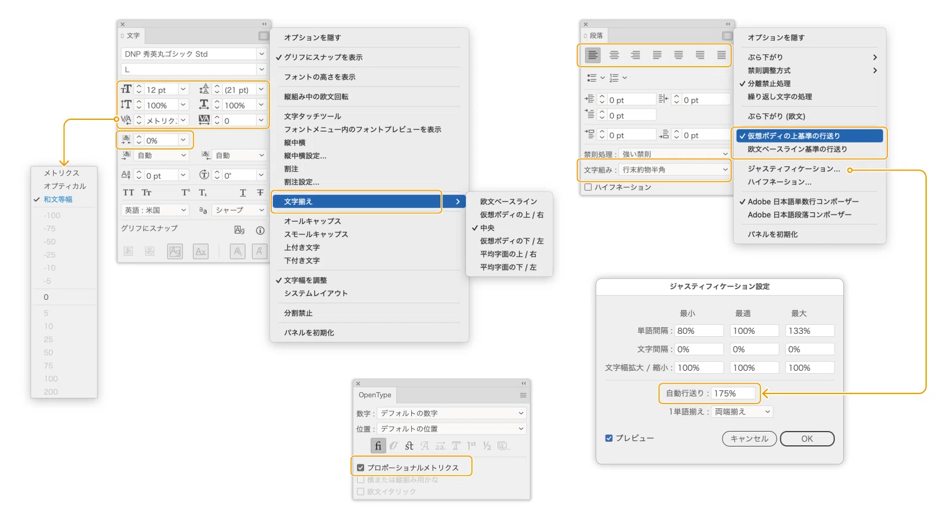The height and width of the screenshot is (521, 944).
Task: Click the OpenType tab label
Action: coord(375,395)
